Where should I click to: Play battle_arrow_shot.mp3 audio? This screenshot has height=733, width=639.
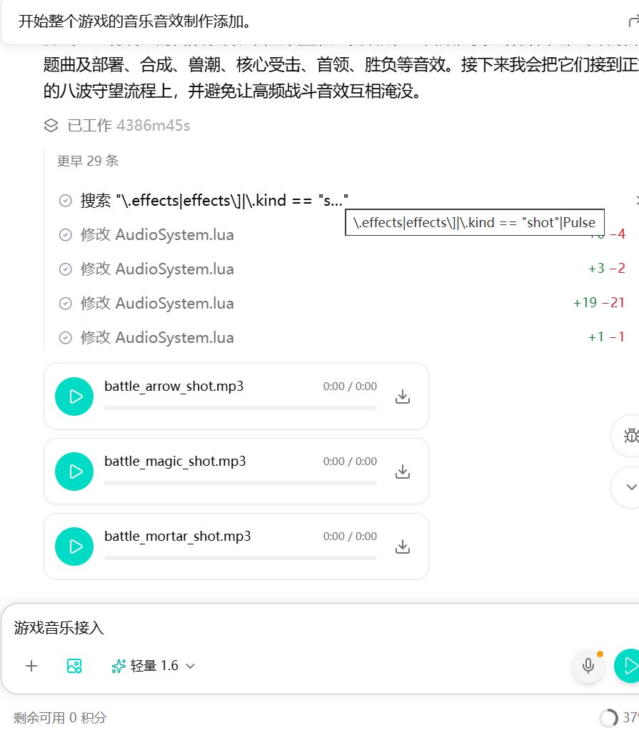click(74, 397)
